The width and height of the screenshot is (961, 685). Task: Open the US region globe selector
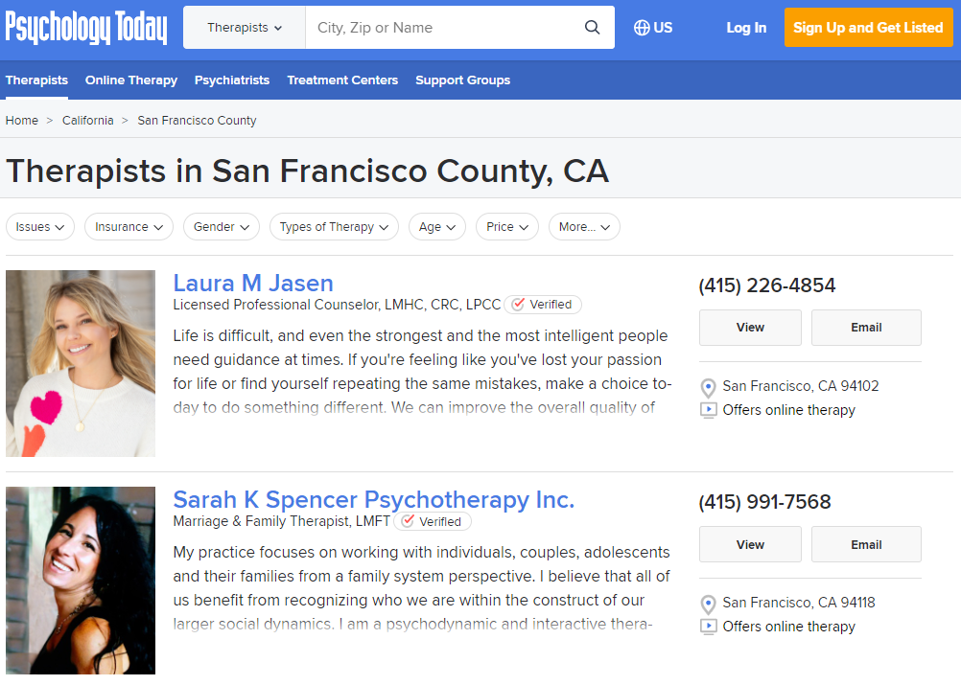coord(653,28)
